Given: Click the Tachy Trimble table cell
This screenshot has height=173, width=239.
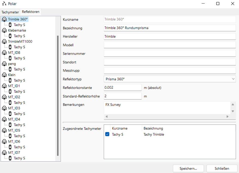Looking at the screenshot, I should pyautogui.click(x=154, y=135).
